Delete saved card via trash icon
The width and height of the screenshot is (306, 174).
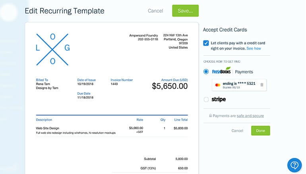point(262,85)
